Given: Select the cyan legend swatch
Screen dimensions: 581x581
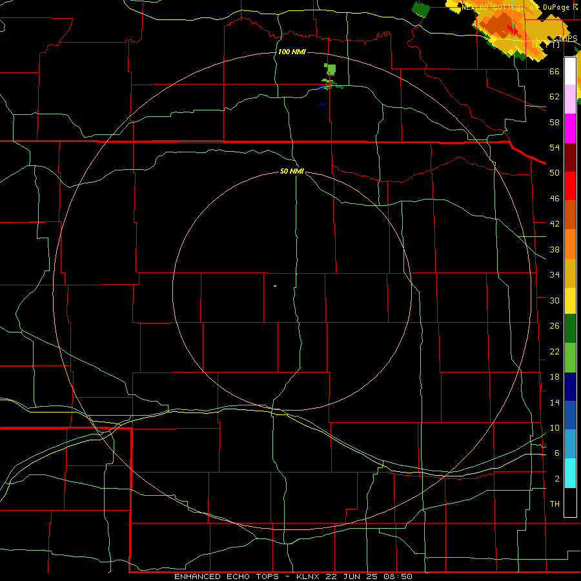Looking at the screenshot, I should [570, 473].
